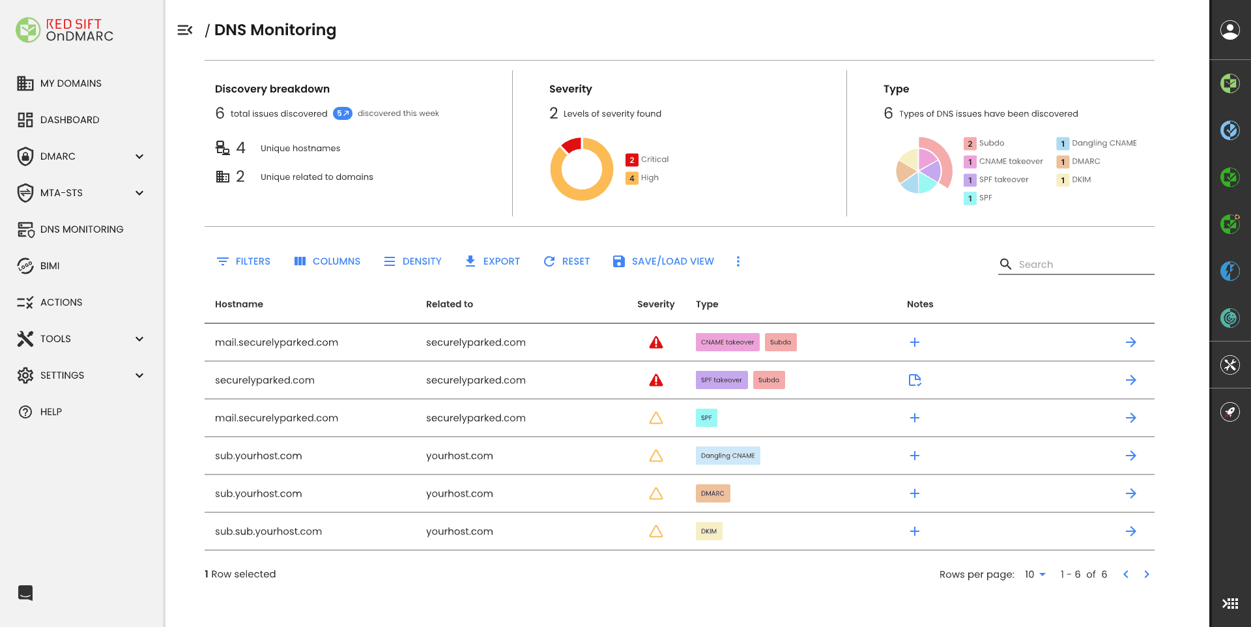This screenshot has height=627, width=1251.
Task: Click the more options vertical dots icon
Action: (738, 261)
